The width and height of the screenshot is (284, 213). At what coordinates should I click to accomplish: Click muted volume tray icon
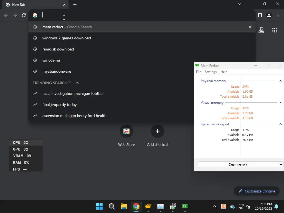248,206
